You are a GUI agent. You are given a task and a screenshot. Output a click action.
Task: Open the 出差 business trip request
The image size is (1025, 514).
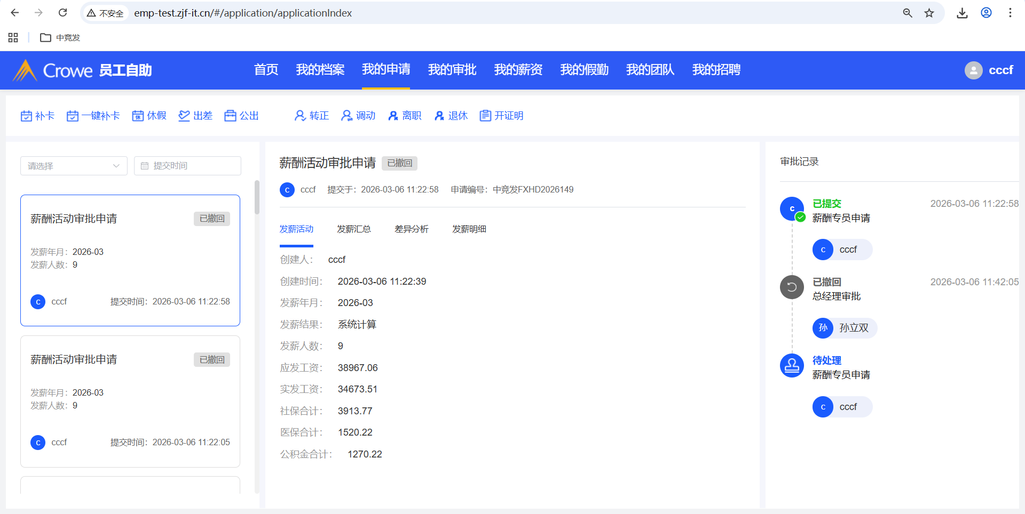[x=195, y=116]
